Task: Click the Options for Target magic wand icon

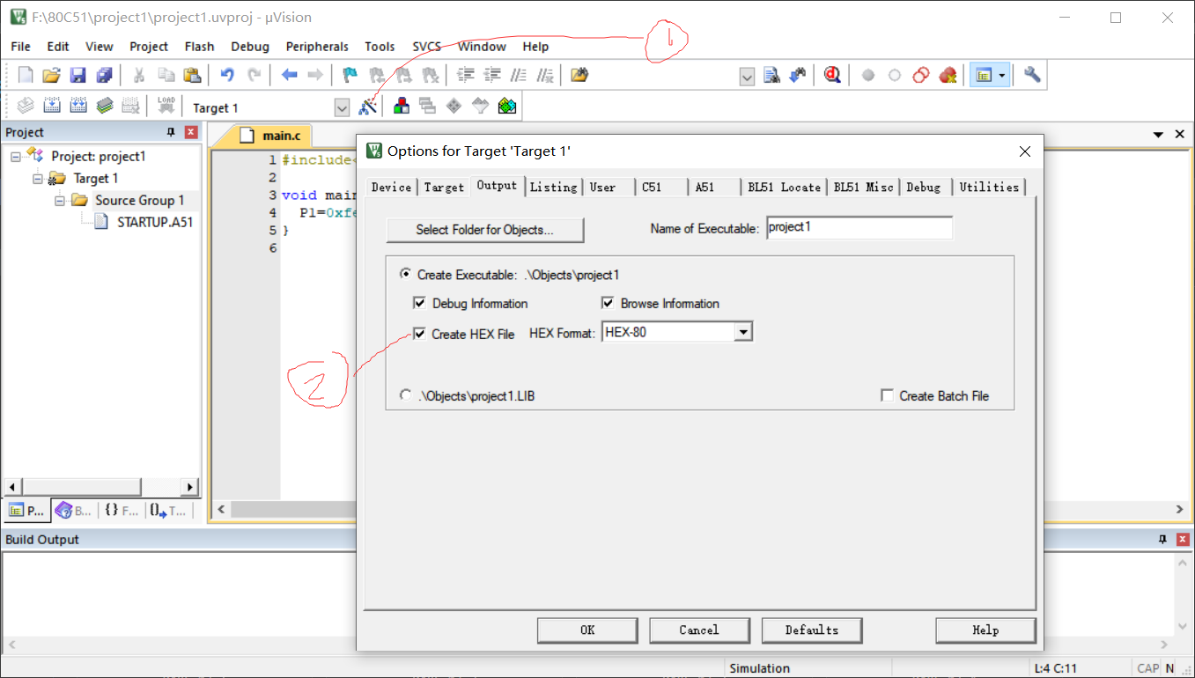Action: click(x=368, y=107)
